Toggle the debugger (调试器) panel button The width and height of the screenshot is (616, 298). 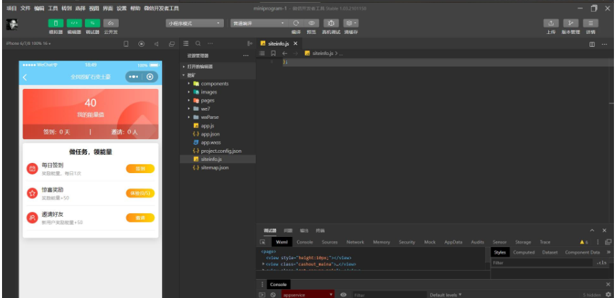92,23
